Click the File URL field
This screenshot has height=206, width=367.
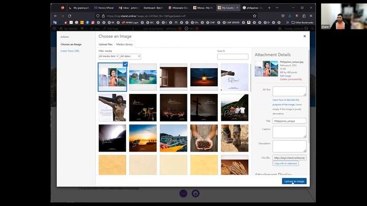click(289, 158)
